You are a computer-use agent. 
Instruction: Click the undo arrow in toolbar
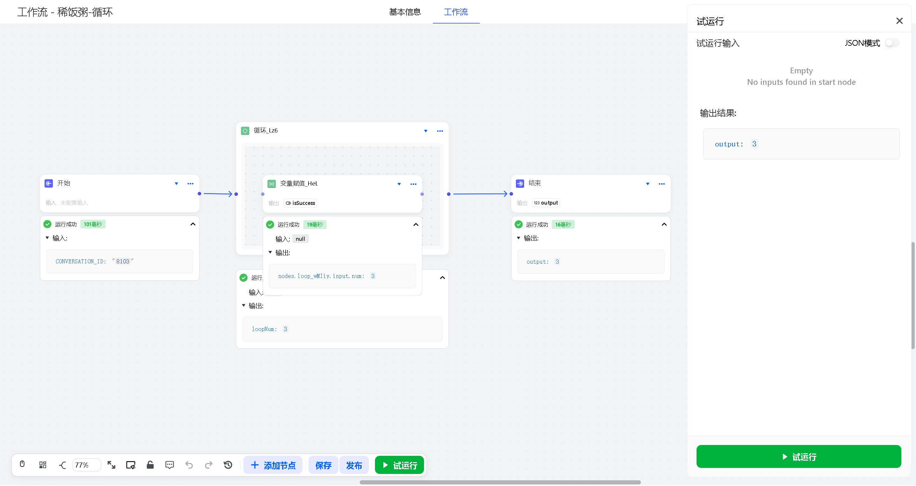tap(189, 465)
